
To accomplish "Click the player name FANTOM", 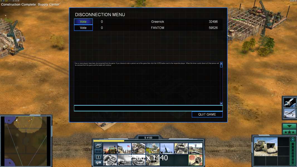I will click(x=157, y=28).
